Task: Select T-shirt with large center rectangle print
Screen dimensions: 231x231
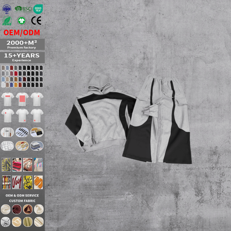Action: click(22, 99)
